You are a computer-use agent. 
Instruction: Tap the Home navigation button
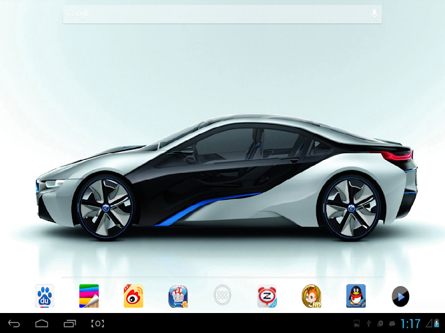click(41, 324)
